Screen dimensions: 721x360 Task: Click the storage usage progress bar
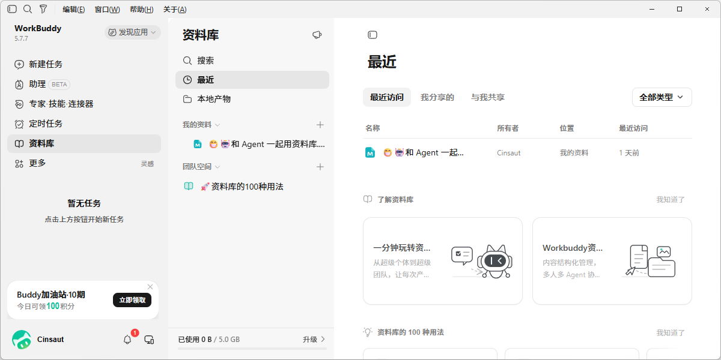(x=252, y=349)
